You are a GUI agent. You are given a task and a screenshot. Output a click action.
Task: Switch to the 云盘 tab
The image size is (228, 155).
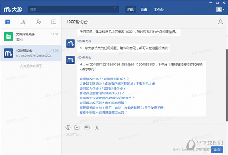[x=144, y=10]
